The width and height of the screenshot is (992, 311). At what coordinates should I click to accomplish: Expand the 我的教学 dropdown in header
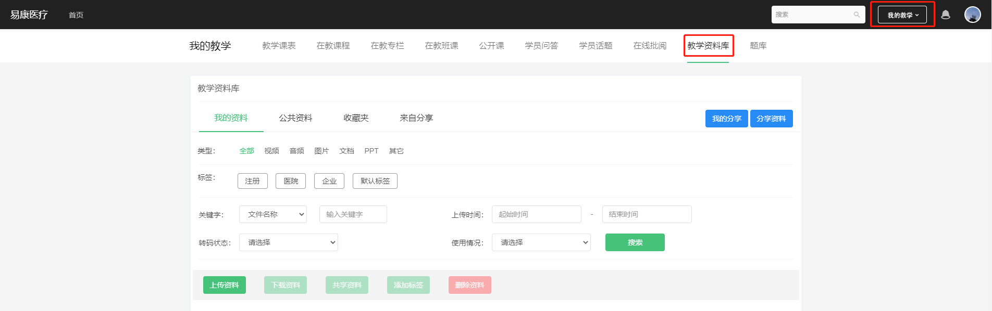click(902, 15)
